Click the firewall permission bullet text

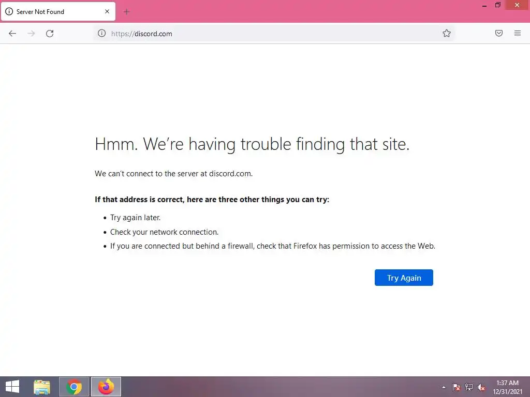(x=273, y=246)
